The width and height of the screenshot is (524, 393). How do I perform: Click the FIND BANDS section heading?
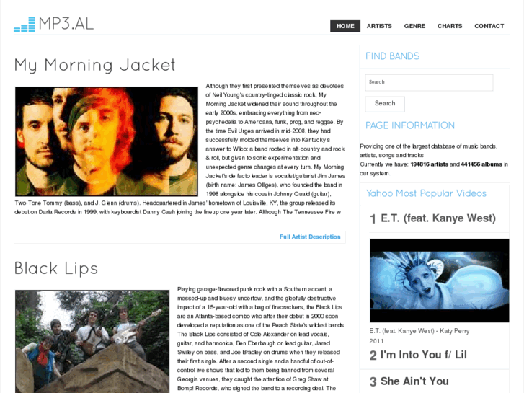(x=392, y=56)
